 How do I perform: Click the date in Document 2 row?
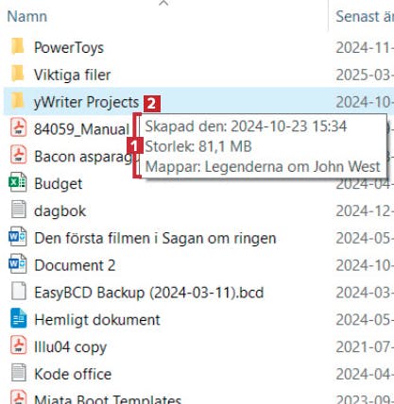365,265
